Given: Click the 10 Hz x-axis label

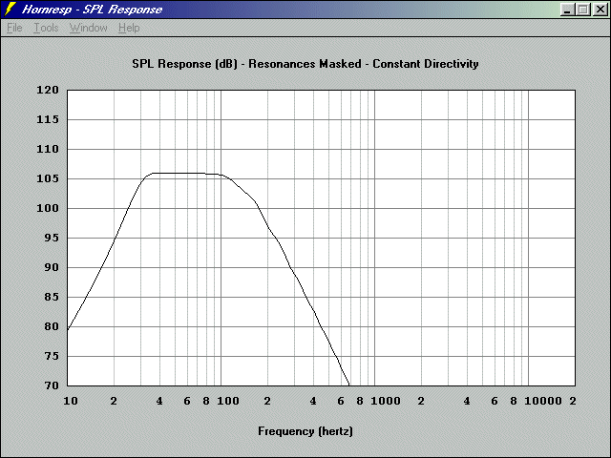Looking at the screenshot, I should pos(71,401).
